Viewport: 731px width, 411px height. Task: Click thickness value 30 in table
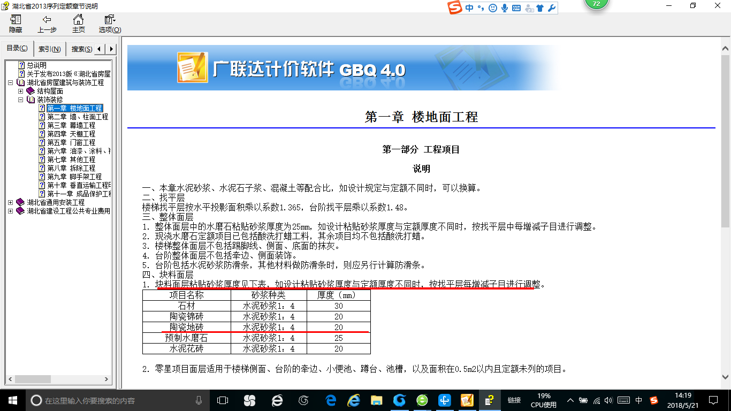(x=338, y=306)
